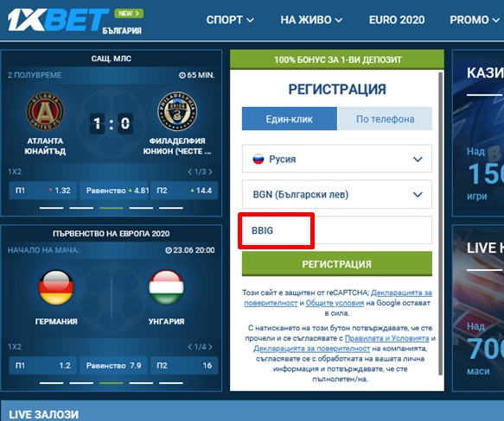Viewport: 504px width, 421px height.
Task: Click the 1XBET logo
Action: 58,20
